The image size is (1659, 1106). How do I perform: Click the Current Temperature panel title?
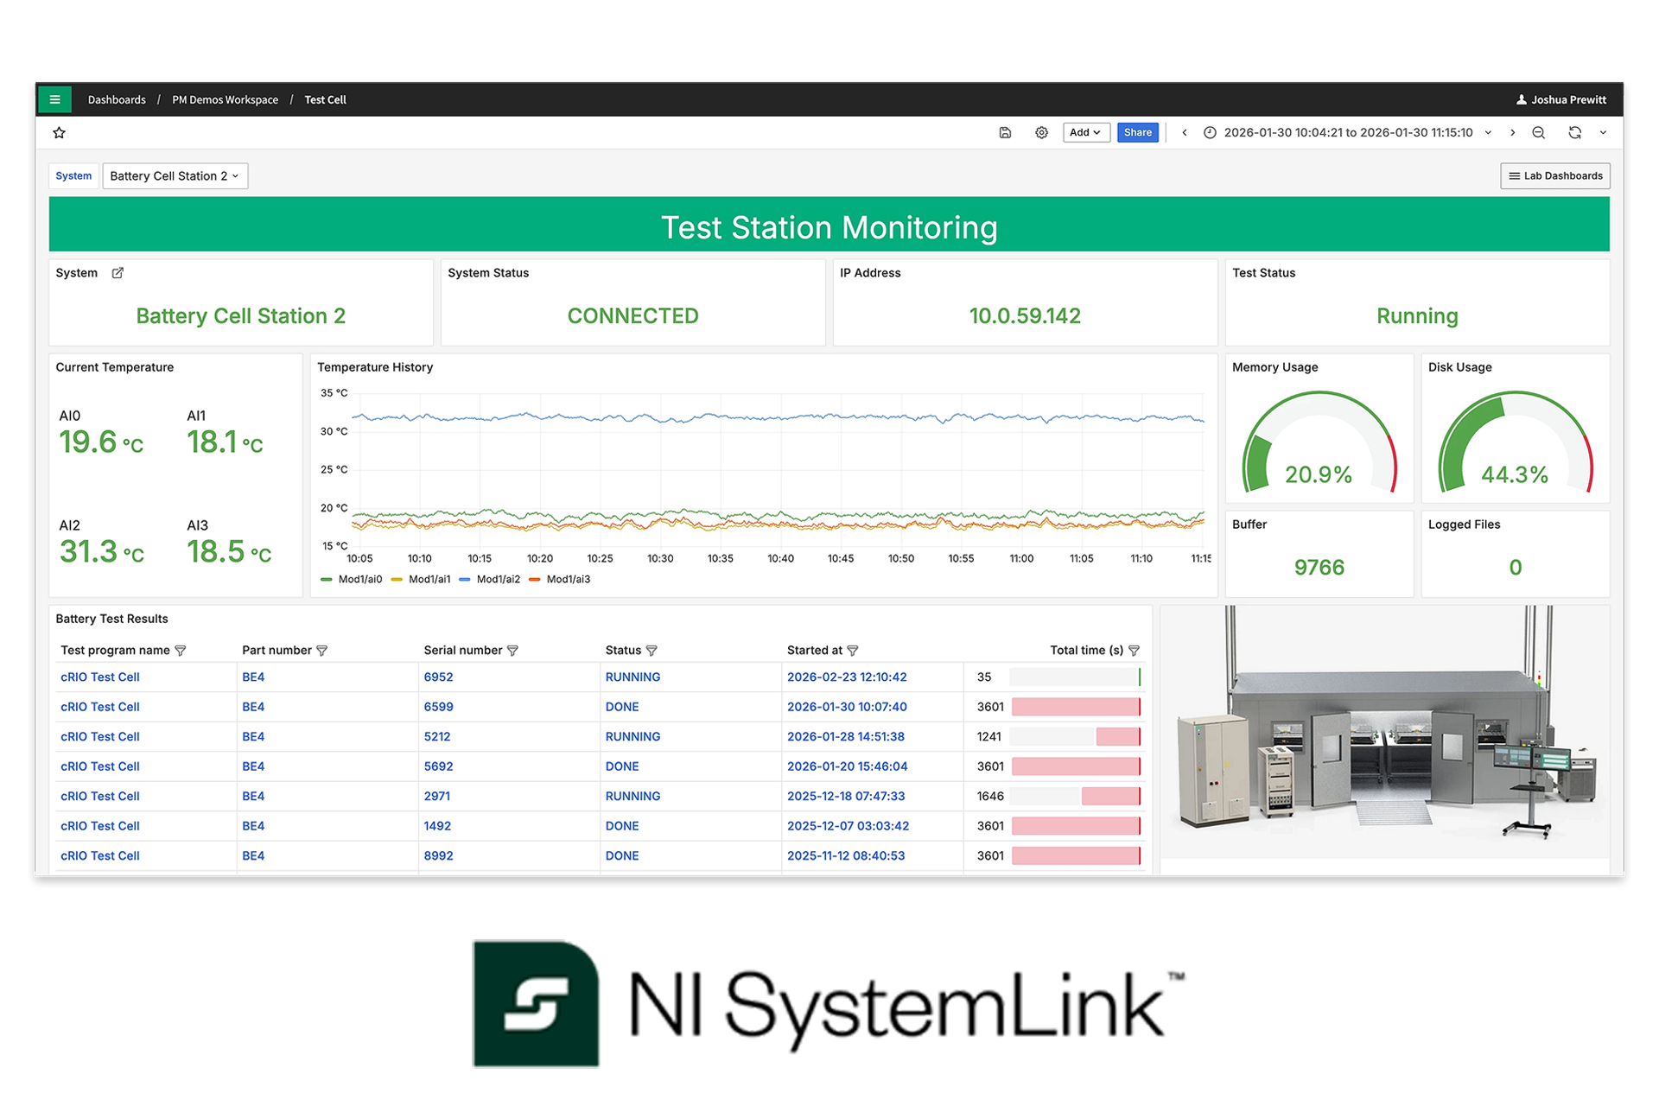tap(114, 367)
